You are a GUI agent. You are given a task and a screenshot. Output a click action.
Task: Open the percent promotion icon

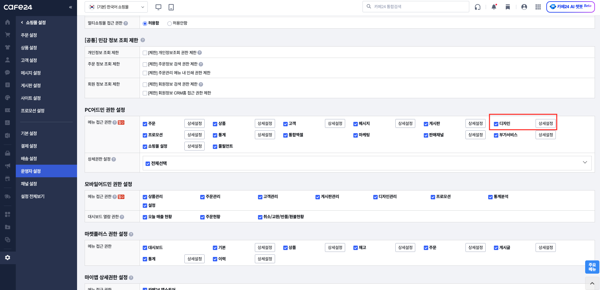click(x=8, y=110)
